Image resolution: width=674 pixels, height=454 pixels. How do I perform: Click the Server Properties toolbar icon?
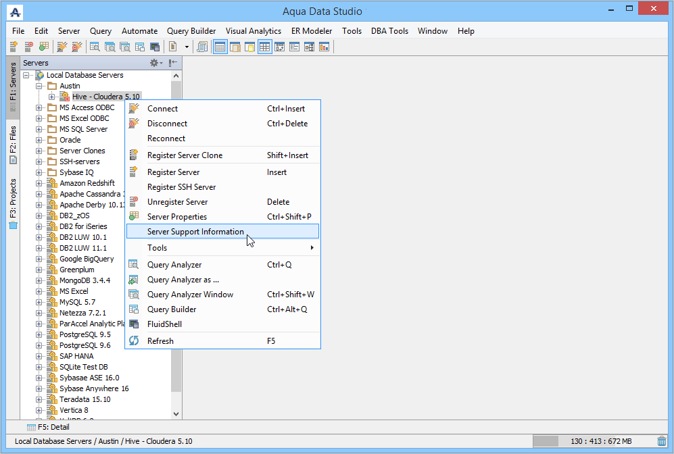click(44, 47)
